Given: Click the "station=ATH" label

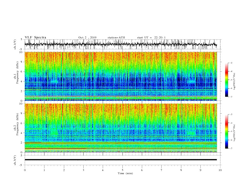Looking at the screenshot, I should (x=116, y=37).
